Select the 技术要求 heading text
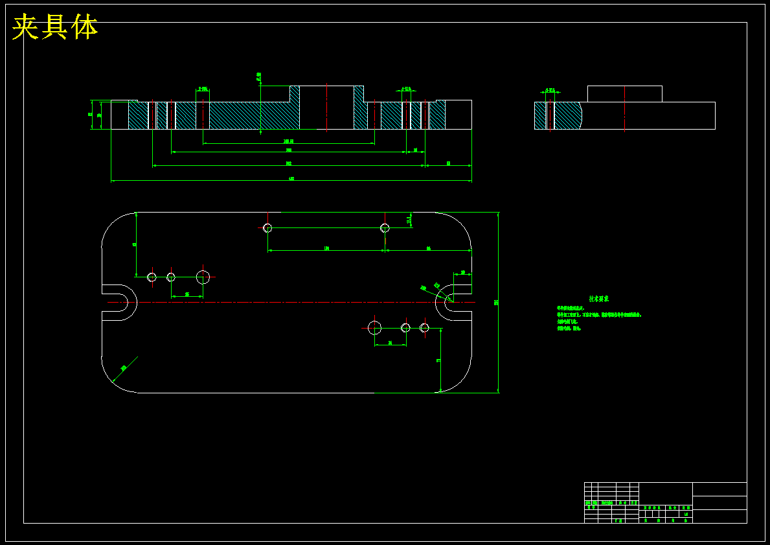This screenshot has height=545, width=770. 599,299
